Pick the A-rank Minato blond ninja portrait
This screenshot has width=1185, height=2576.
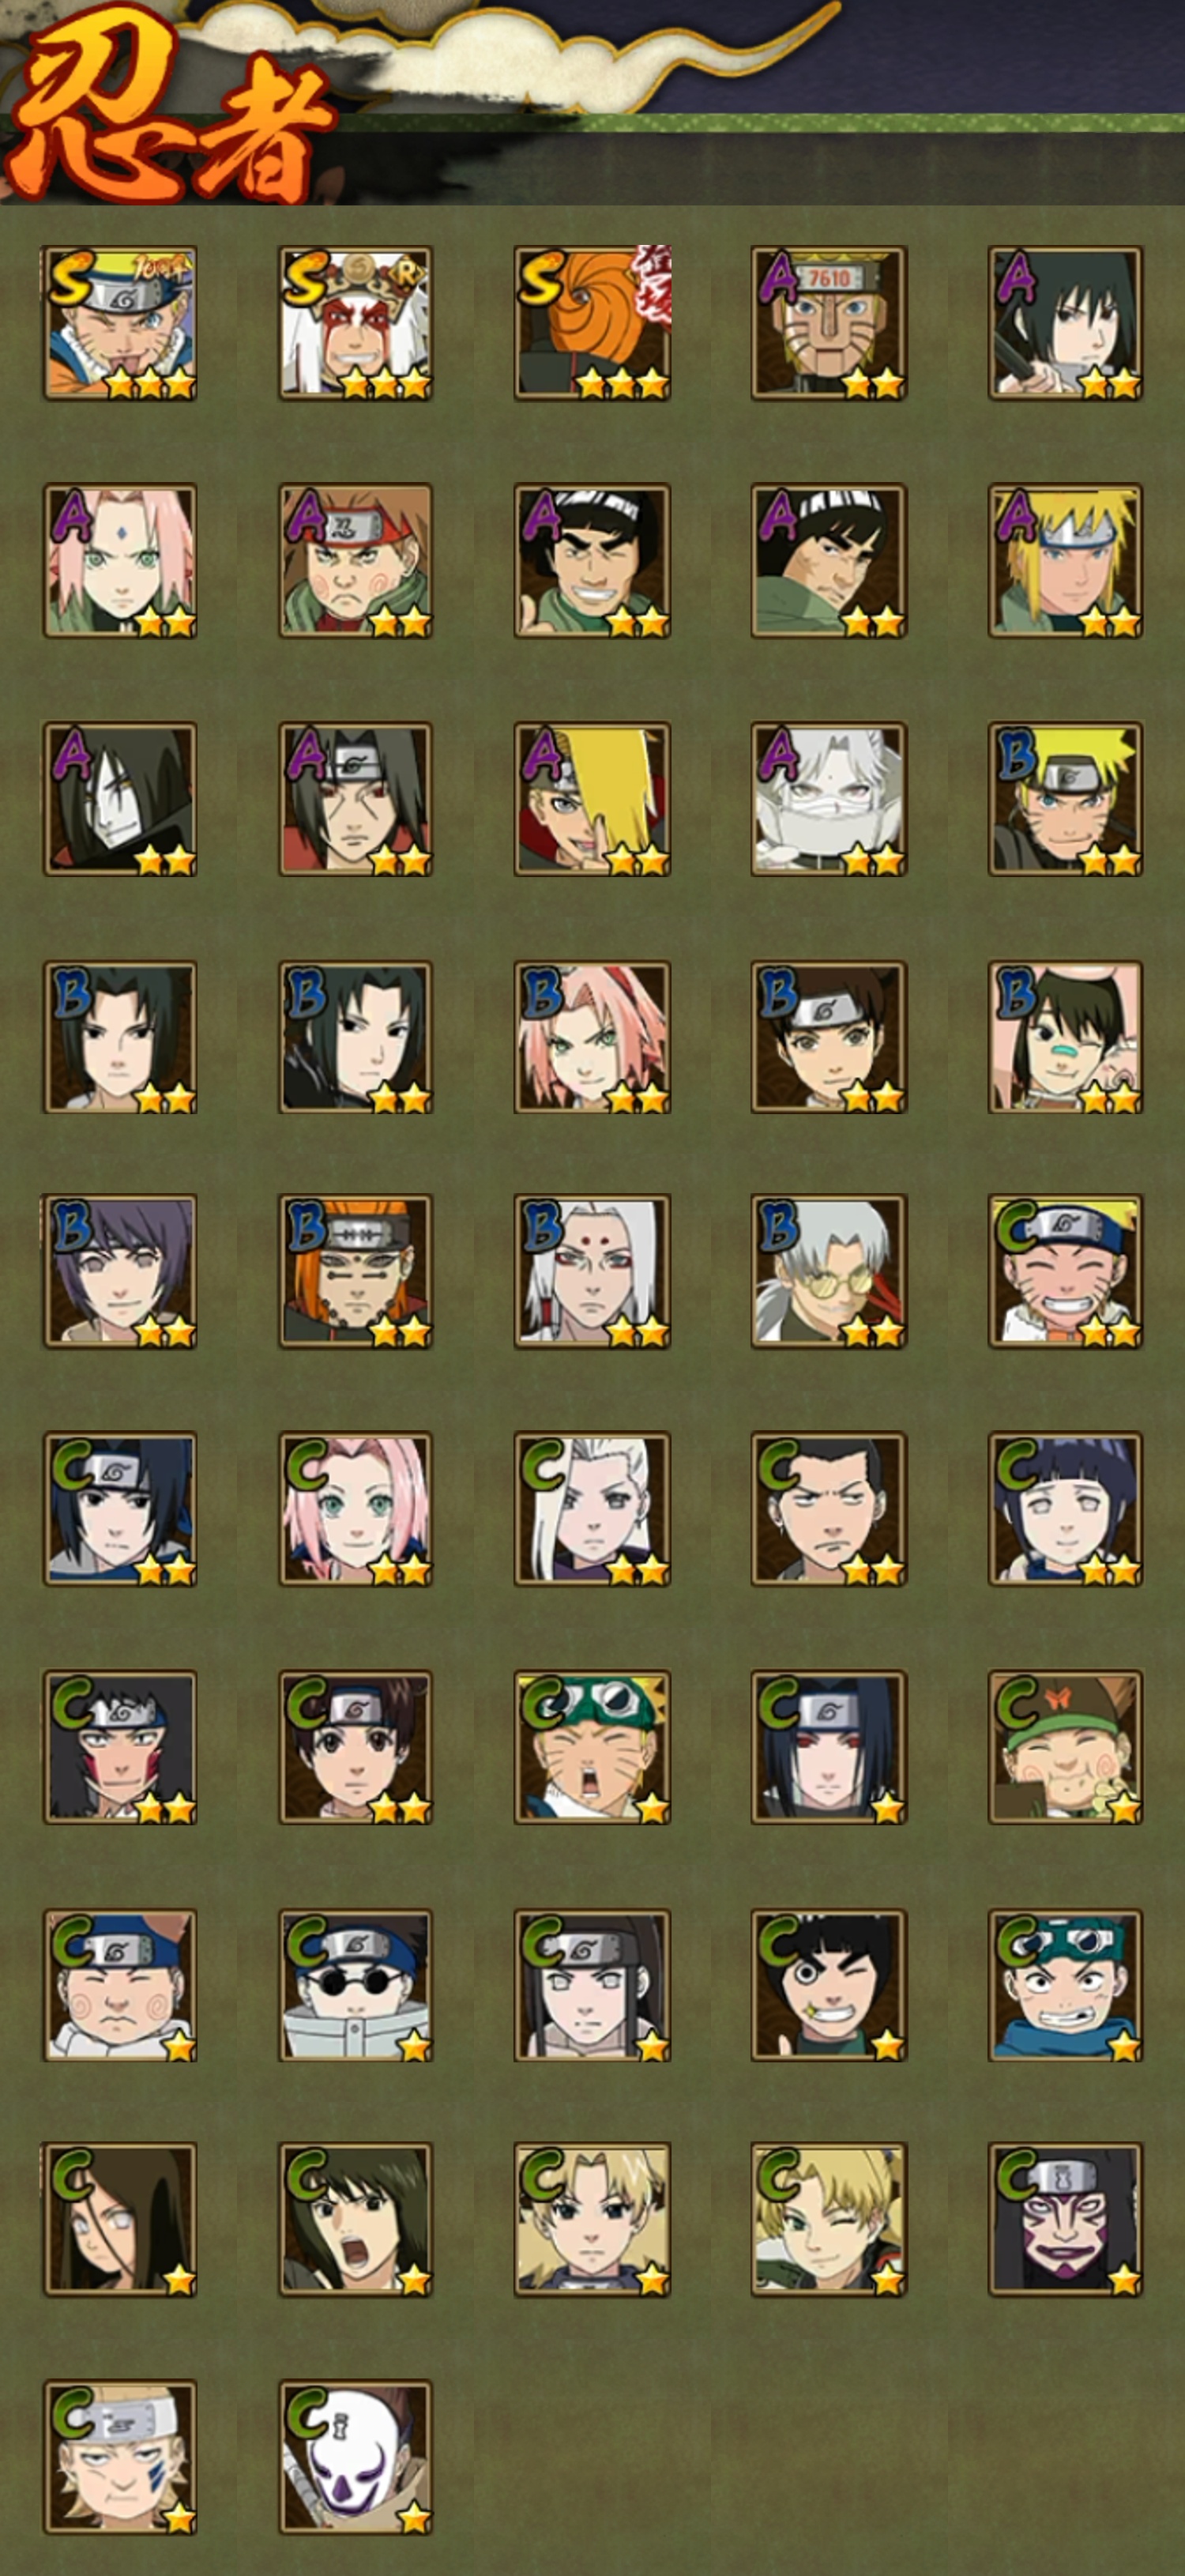click(x=1065, y=561)
